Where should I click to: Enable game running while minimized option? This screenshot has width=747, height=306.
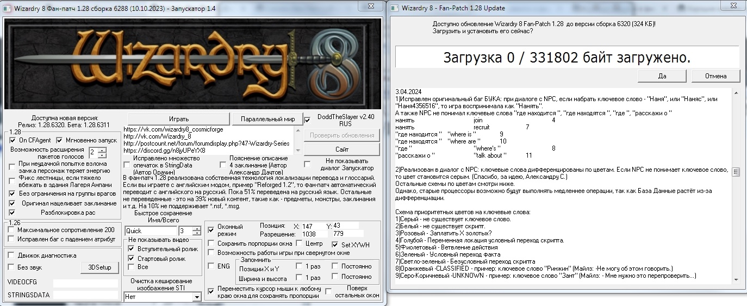[x=211, y=253]
